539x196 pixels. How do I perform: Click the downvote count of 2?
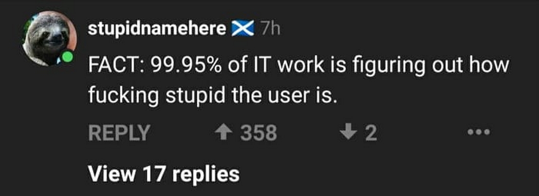click(x=371, y=133)
